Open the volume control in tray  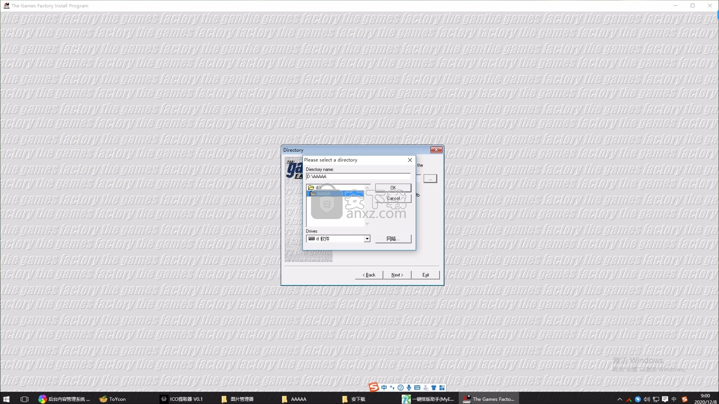pyautogui.click(x=647, y=399)
